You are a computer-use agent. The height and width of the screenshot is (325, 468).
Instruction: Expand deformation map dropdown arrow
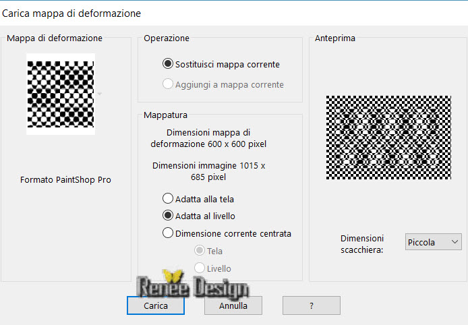pos(100,94)
